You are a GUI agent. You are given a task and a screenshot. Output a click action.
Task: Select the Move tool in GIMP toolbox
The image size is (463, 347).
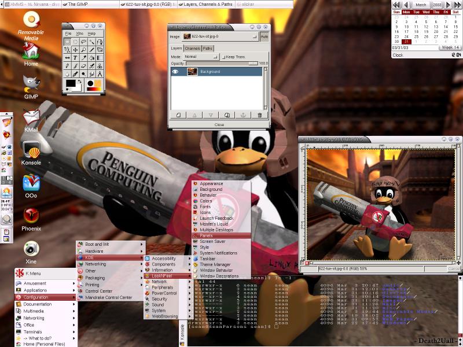click(75, 50)
